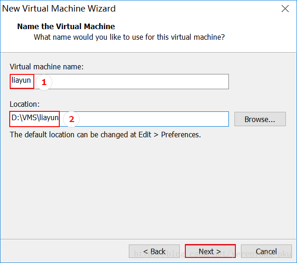The height and width of the screenshot is (263, 297).
Task: Click the "liayun" text in name field
Action: pyautogui.click(x=22, y=81)
